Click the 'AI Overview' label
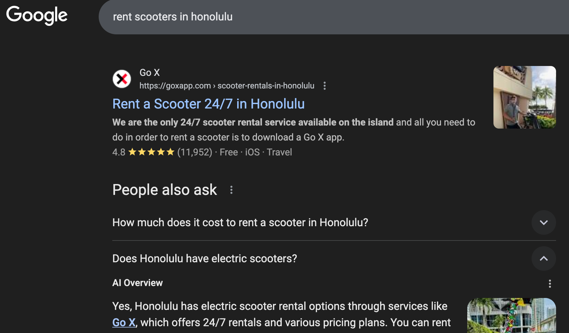 coord(137,283)
